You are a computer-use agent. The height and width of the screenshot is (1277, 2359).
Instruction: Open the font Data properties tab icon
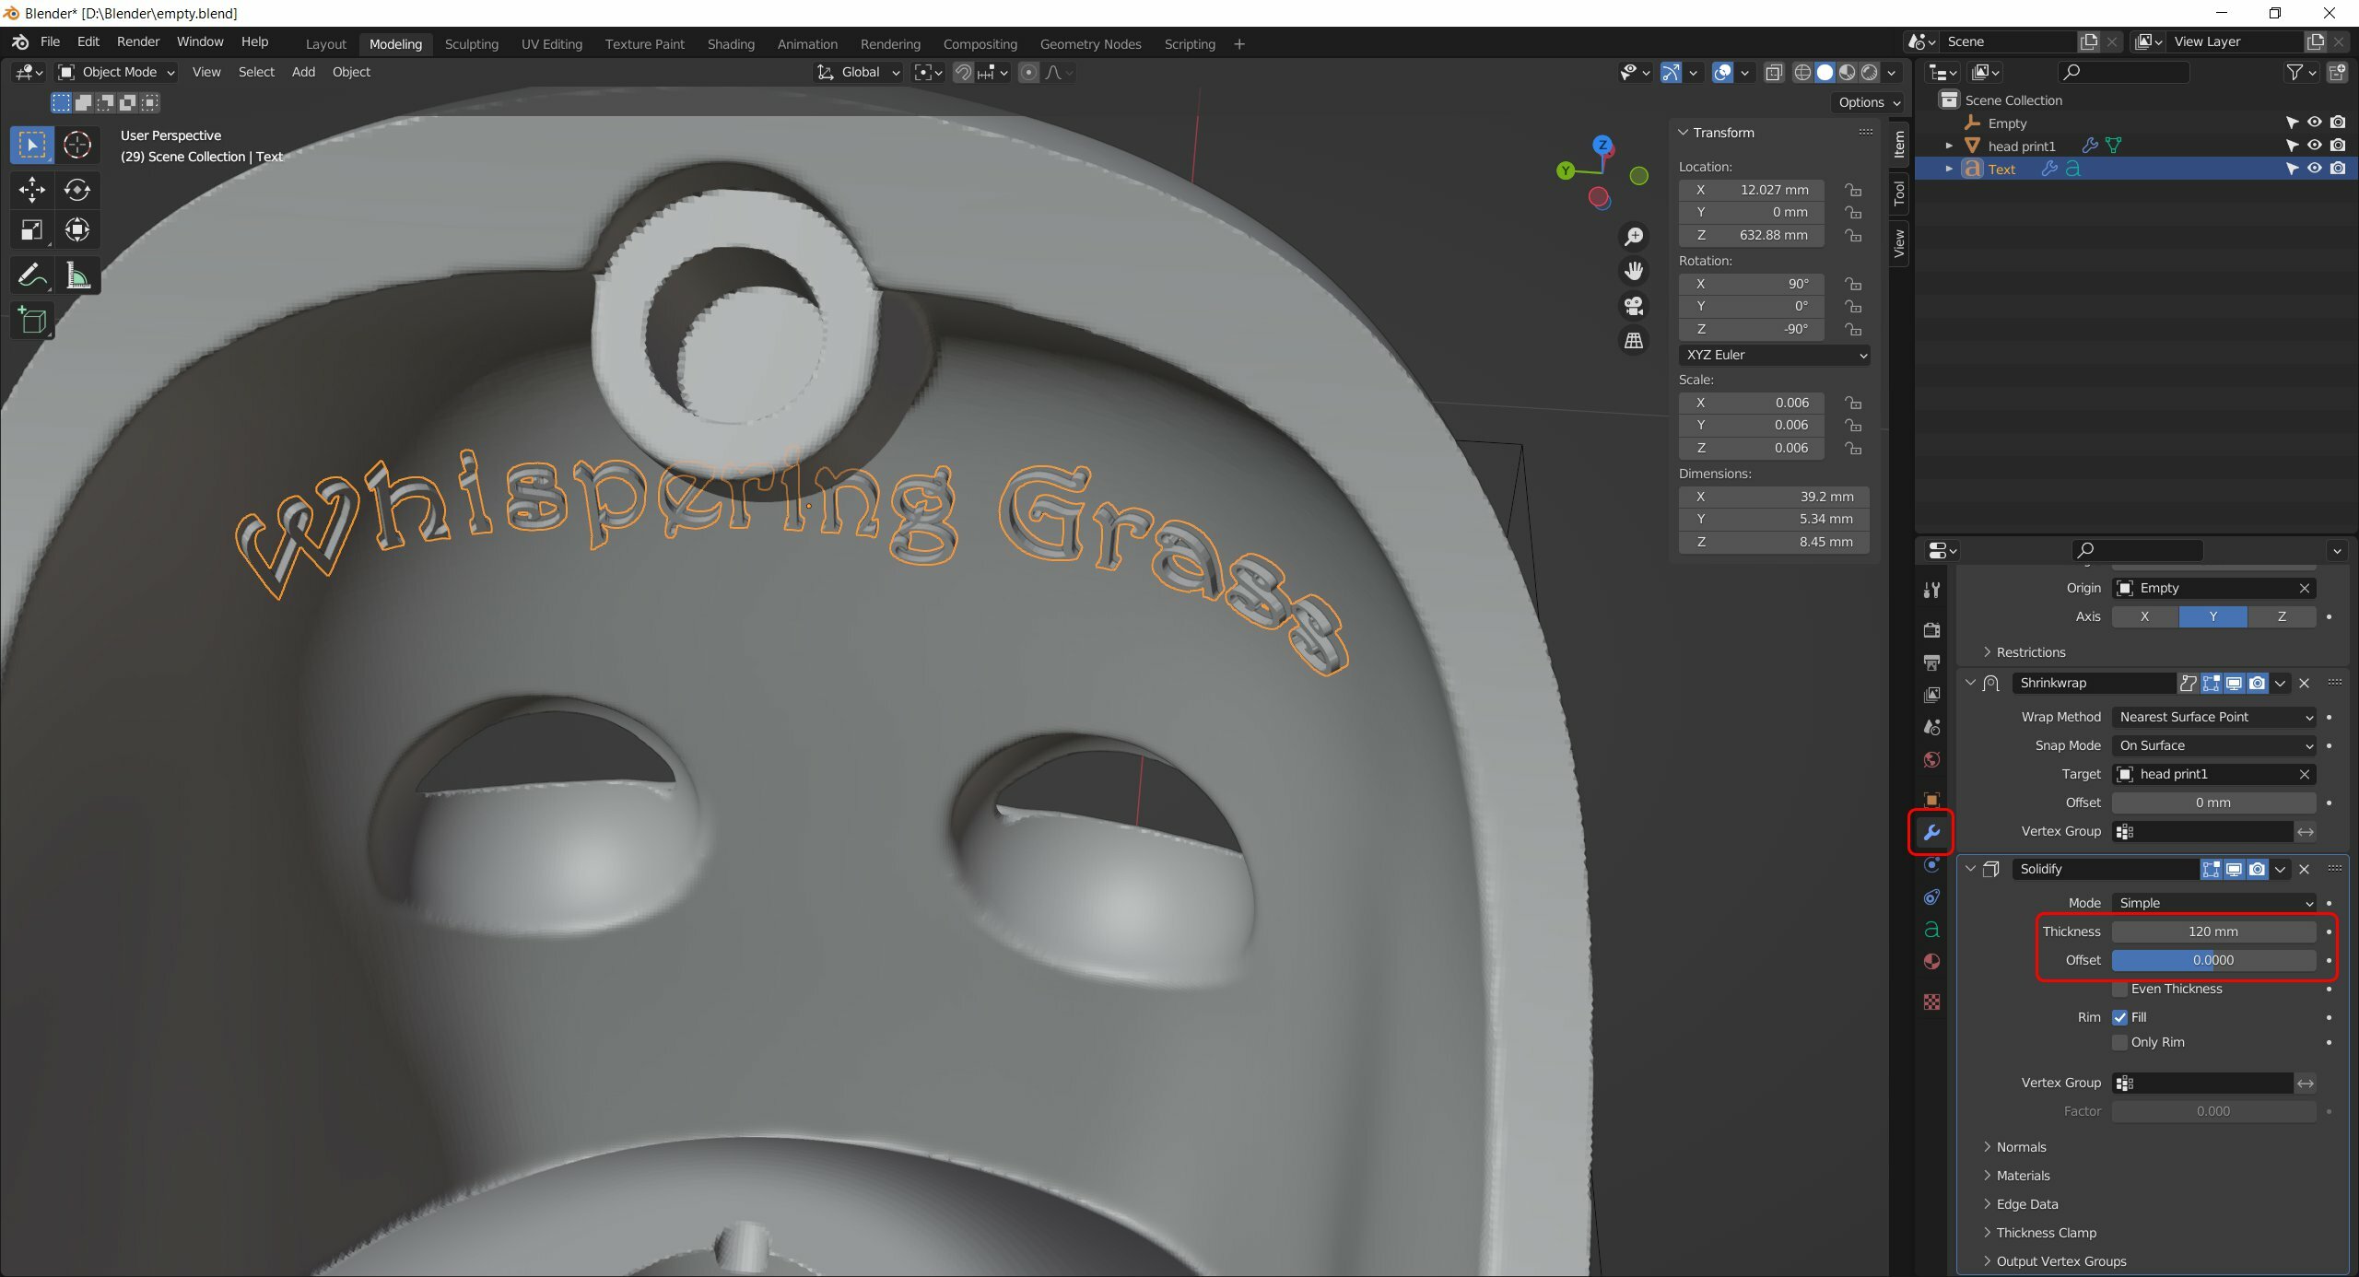tap(1931, 930)
